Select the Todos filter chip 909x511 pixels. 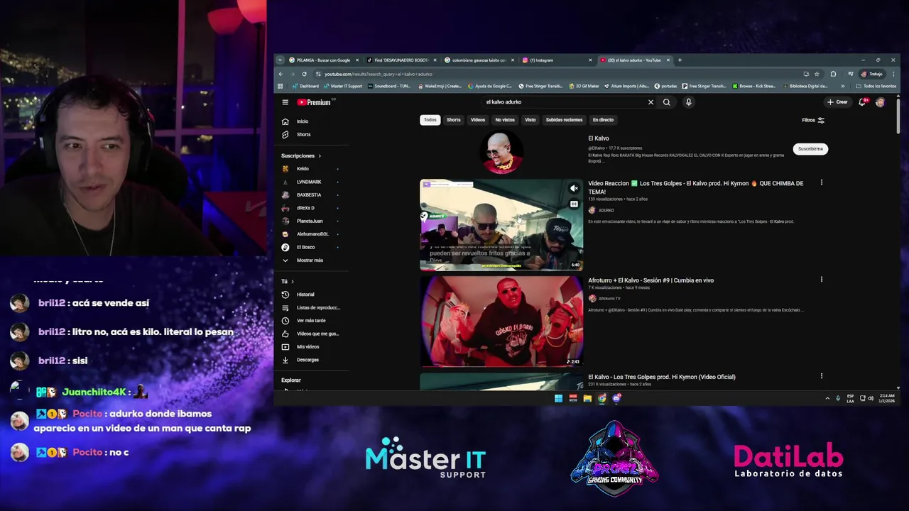tap(430, 120)
